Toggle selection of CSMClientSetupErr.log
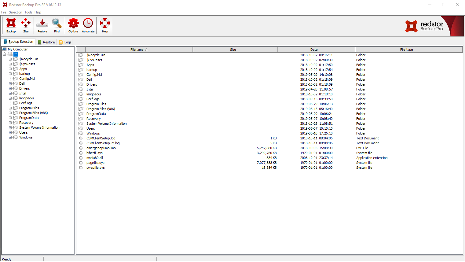Image resolution: width=465 pixels, height=262 pixels. tap(81, 143)
